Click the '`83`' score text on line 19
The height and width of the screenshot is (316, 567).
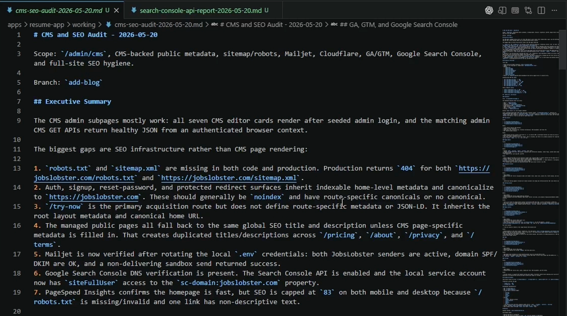click(327, 293)
